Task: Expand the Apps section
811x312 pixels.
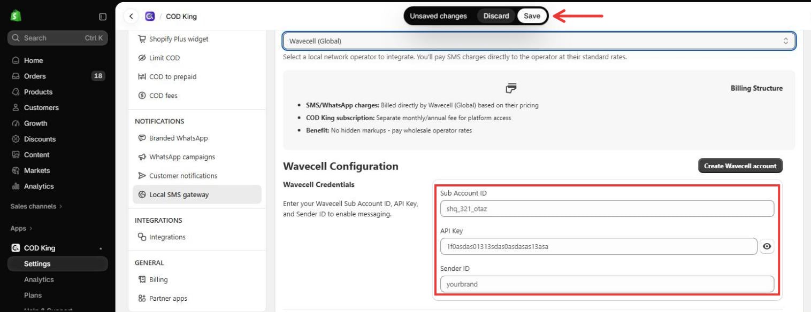Action: 21,228
